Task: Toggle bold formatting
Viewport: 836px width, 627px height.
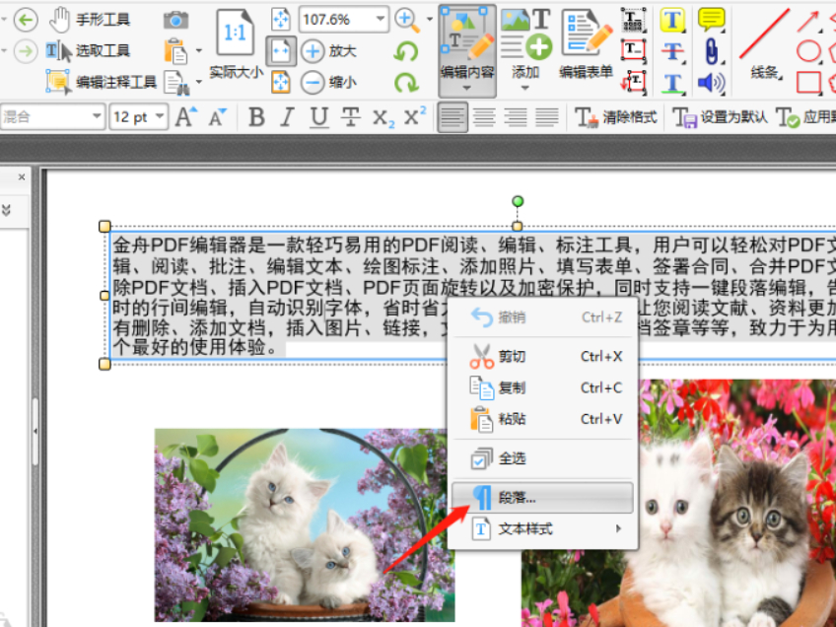Action: pyautogui.click(x=256, y=116)
